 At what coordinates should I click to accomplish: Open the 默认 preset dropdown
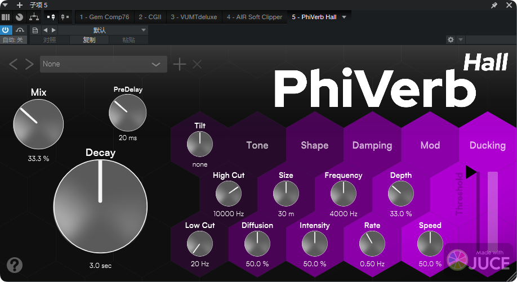[x=103, y=30]
